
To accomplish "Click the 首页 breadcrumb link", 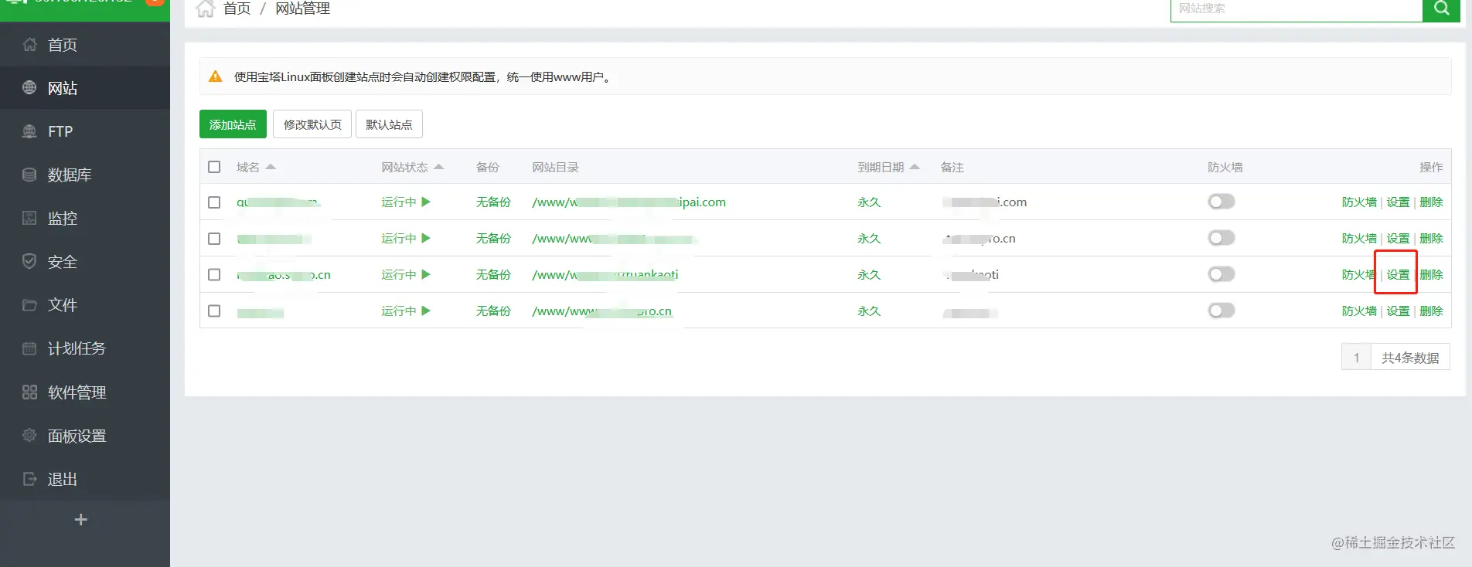I will pyautogui.click(x=237, y=8).
